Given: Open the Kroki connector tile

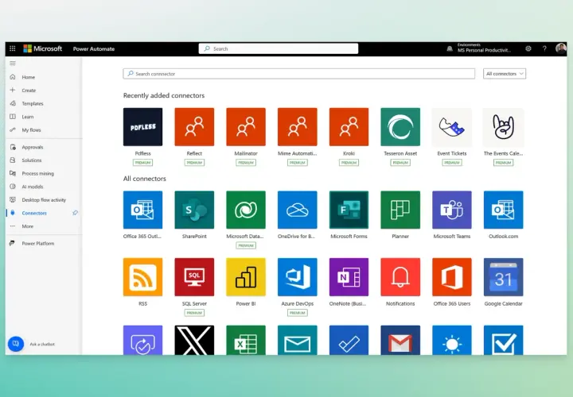Looking at the screenshot, I should pos(349,127).
